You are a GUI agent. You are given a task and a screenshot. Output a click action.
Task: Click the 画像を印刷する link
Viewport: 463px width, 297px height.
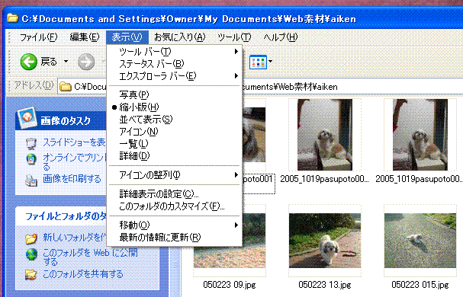[x=72, y=179]
